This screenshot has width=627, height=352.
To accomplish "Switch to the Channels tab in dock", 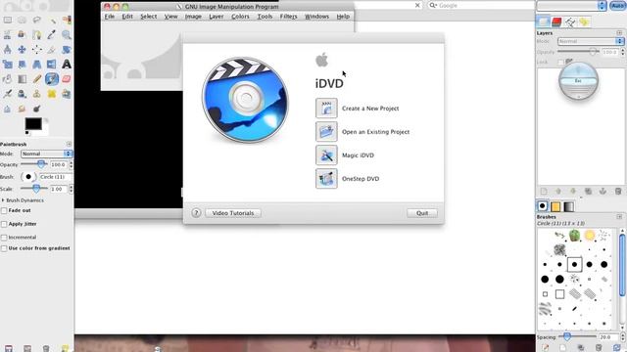I will click(x=556, y=22).
